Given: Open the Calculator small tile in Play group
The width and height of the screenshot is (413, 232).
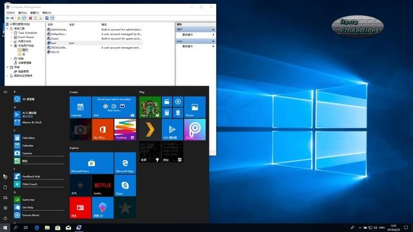Looking at the screenshot, I should [x=166, y=113].
